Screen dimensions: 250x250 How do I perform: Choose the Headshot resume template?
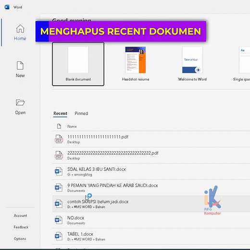pyautogui.click(x=136, y=64)
